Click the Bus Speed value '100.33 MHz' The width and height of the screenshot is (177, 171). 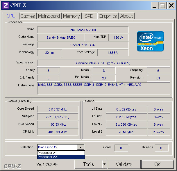[x=58, y=124]
